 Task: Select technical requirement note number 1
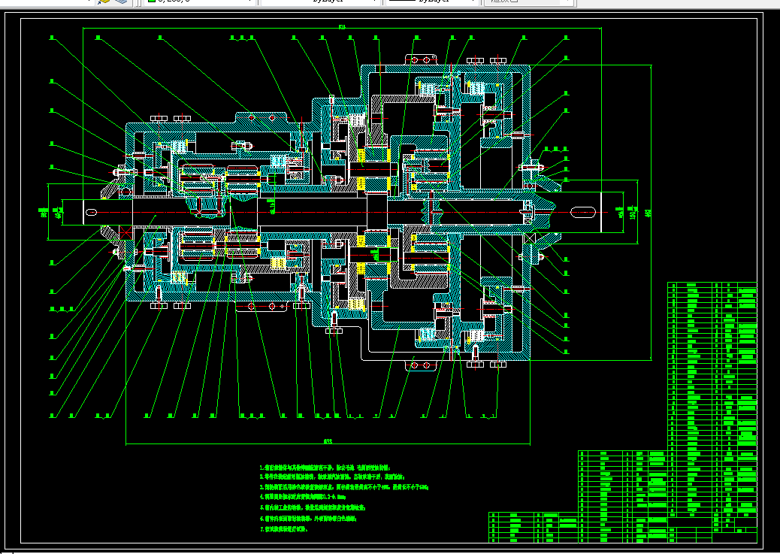point(325,468)
